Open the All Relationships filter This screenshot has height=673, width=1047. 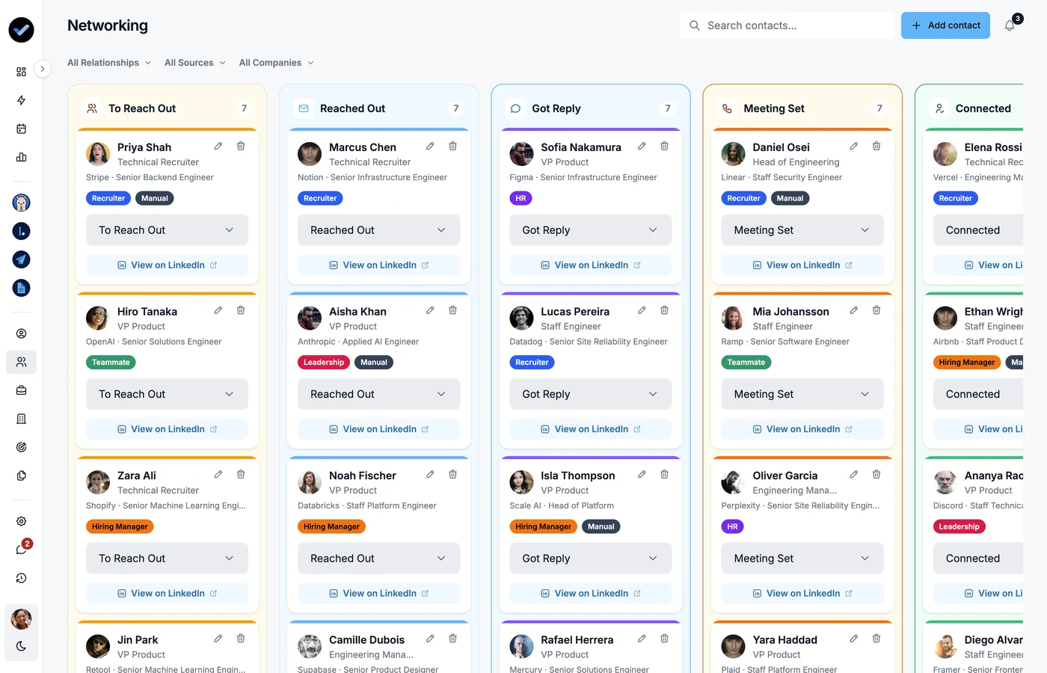(x=109, y=63)
